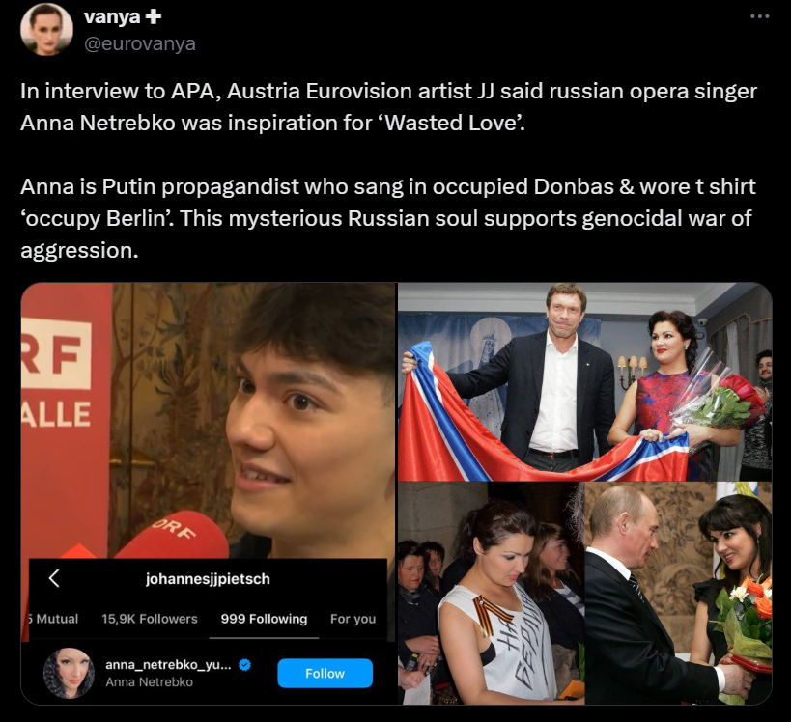Open the @eurovanya handle link
This screenshot has width=791, height=722.
(x=140, y=43)
